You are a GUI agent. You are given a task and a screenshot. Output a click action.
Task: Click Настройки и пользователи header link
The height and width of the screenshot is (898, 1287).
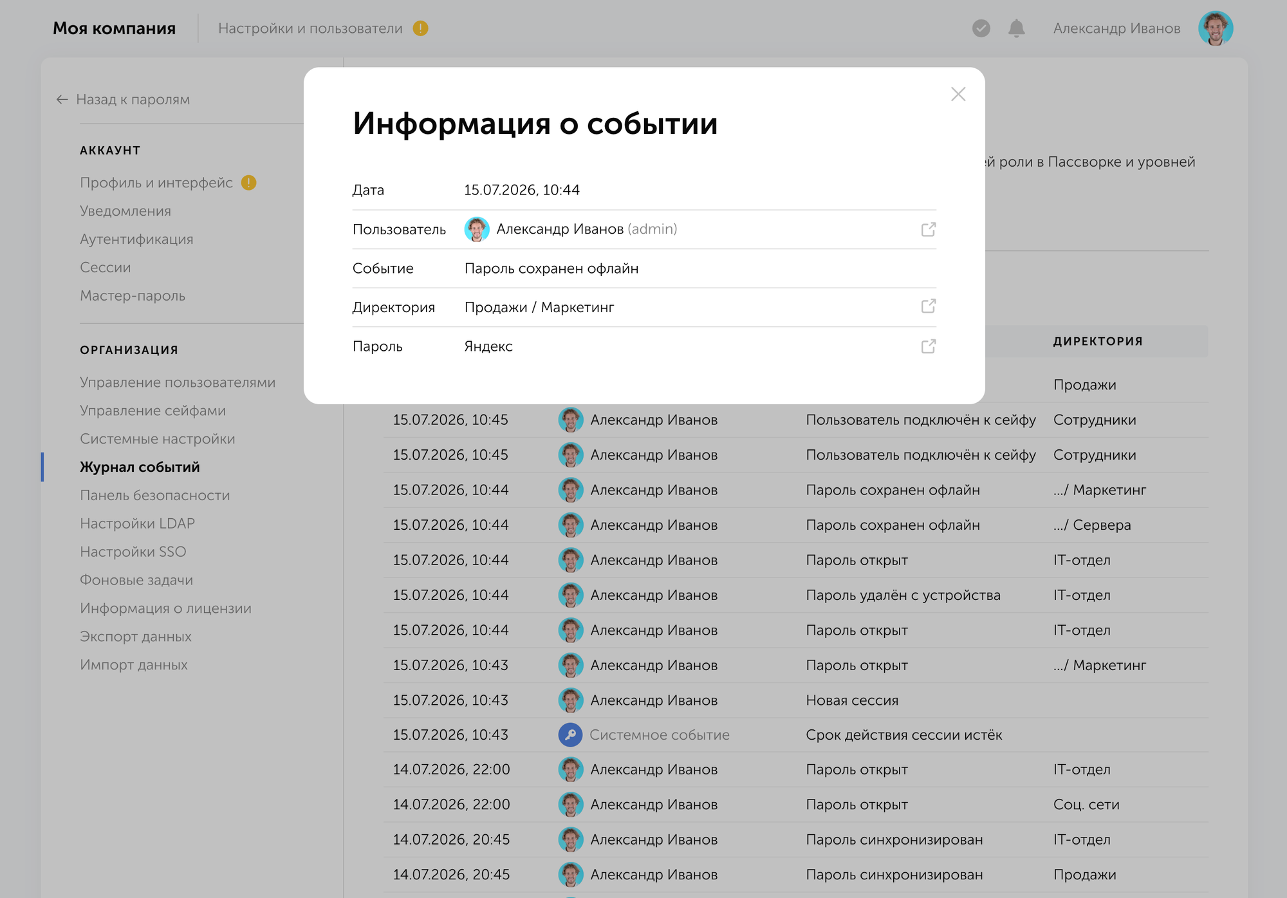[x=310, y=28]
